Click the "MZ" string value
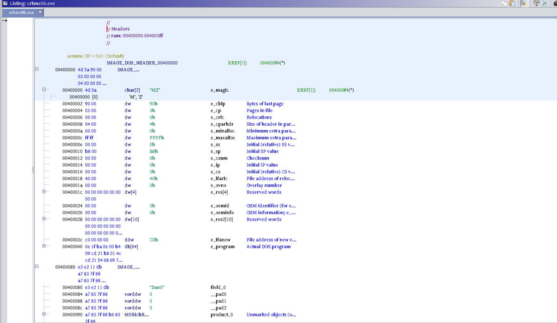 pyautogui.click(x=155, y=90)
